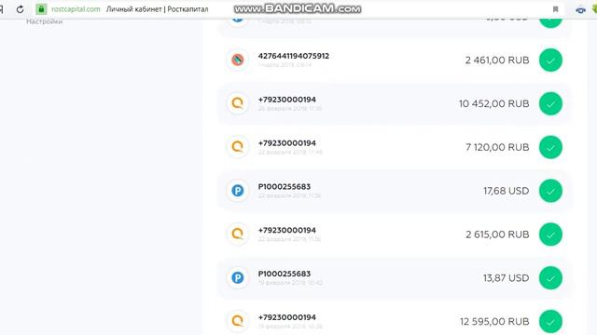Screen dimensions: 597x335
Task: Click the amount 12 595,00 RUB
Action: pyautogui.click(x=494, y=322)
